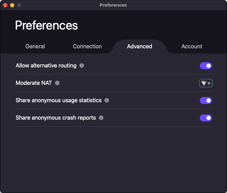Click the Share anonymous crash reports label
Viewport: 227px width, 193px height.
(56, 118)
